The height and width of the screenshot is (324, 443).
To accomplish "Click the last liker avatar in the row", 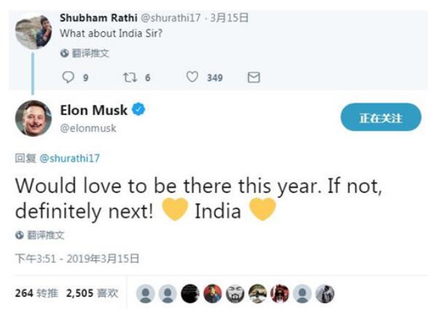I will click(325, 293).
